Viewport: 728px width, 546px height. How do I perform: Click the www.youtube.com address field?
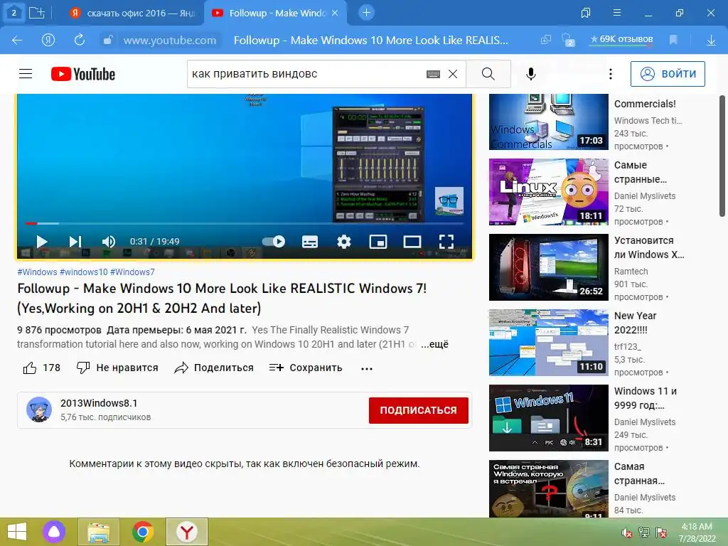click(169, 41)
